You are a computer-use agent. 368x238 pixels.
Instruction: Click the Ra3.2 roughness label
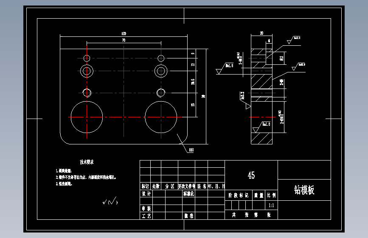coord(242,96)
